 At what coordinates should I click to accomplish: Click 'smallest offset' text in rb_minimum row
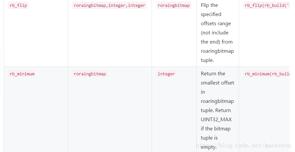(x=217, y=83)
